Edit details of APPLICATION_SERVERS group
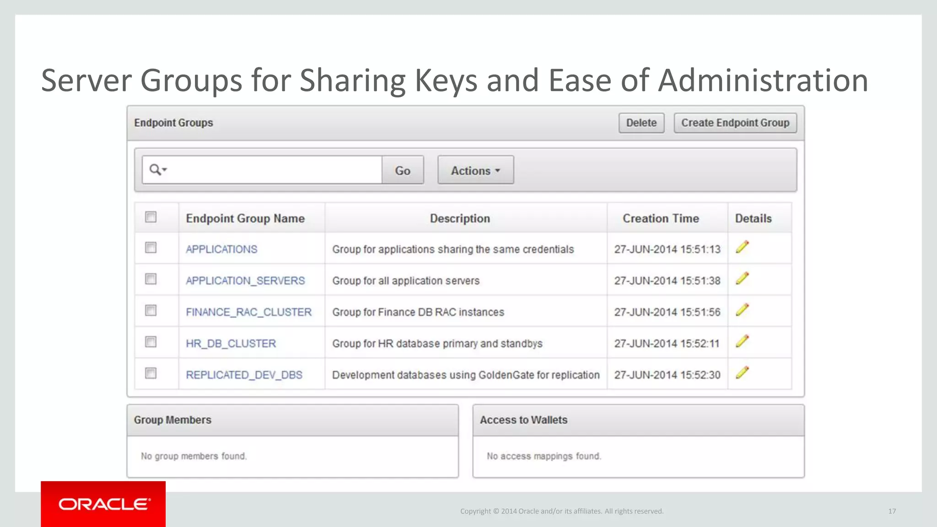The width and height of the screenshot is (937, 527). [x=742, y=279]
